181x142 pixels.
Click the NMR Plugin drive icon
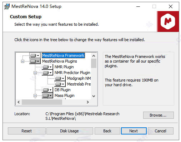coord(47,67)
